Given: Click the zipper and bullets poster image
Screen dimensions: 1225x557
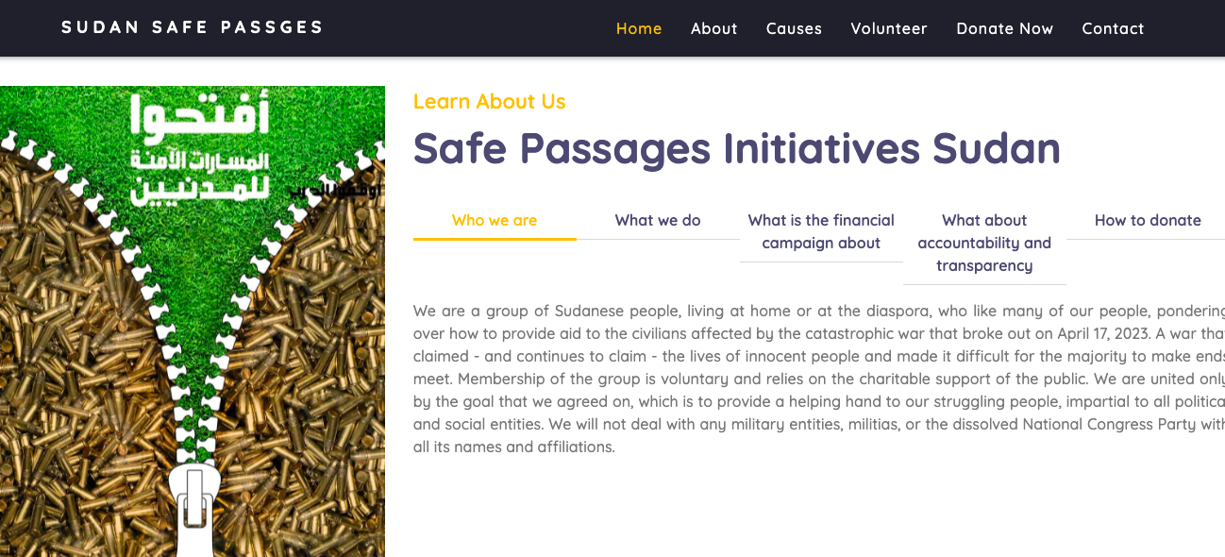Looking at the screenshot, I should 193,321.
